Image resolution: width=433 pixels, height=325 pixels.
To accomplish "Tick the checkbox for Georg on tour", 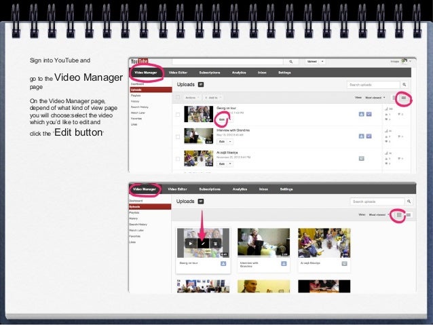I will pos(178,114).
